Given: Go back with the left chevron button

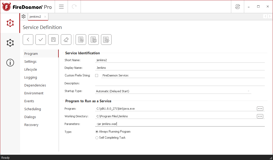Looking at the screenshot, I should coord(28,40).
